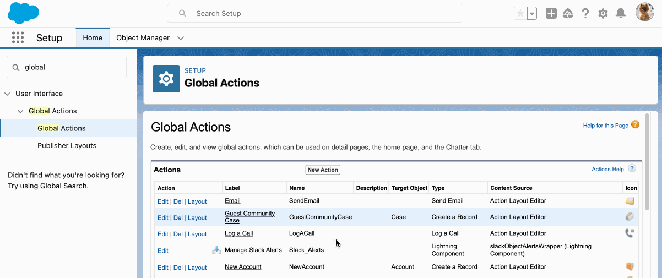Click the Salesforce cloud logo
662x278 pixels.
click(23, 13)
